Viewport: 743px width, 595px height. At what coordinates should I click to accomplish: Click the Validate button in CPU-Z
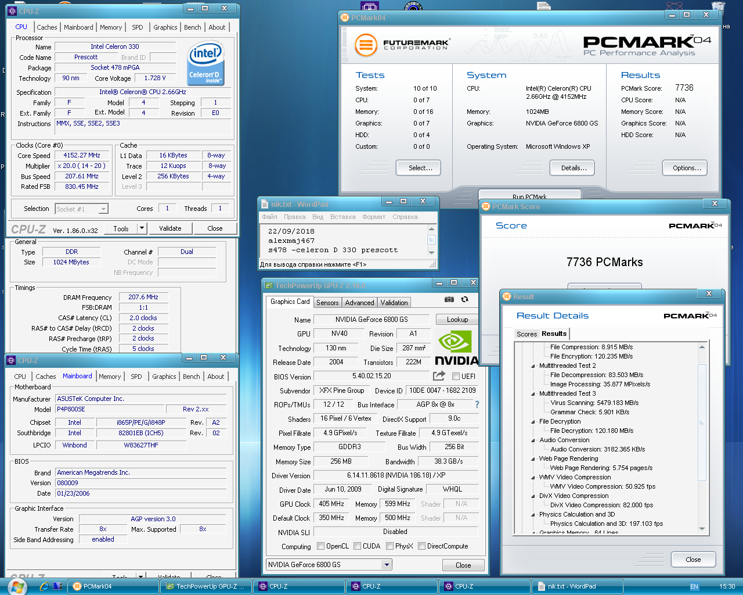[x=170, y=228]
